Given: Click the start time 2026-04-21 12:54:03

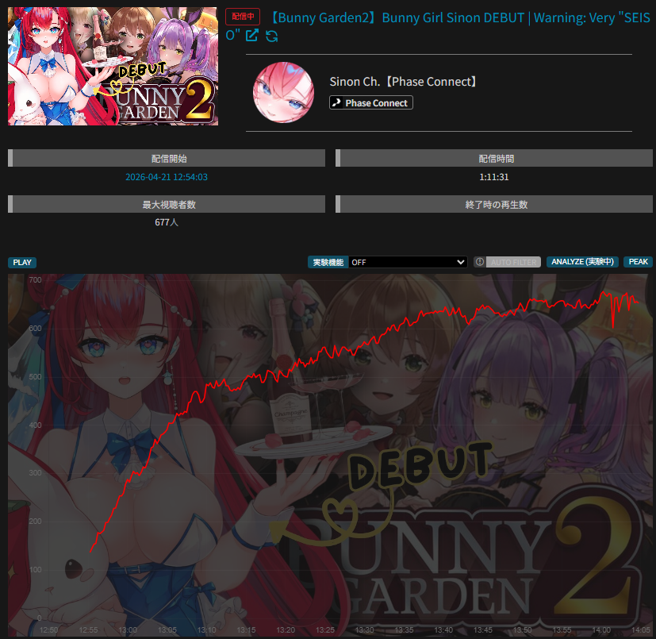Looking at the screenshot, I should [x=167, y=177].
